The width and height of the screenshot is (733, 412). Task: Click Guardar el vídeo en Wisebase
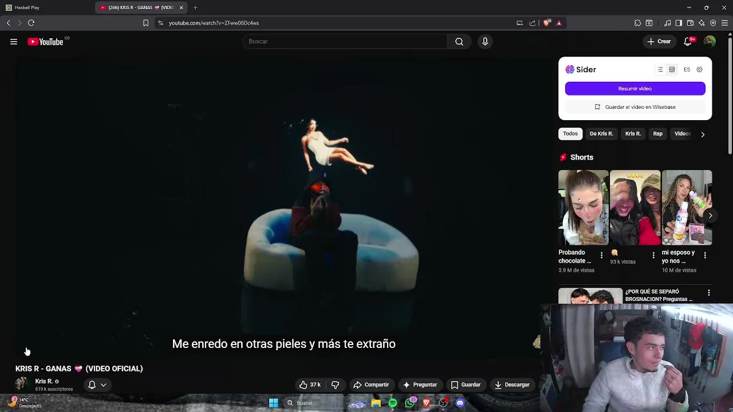(635, 107)
